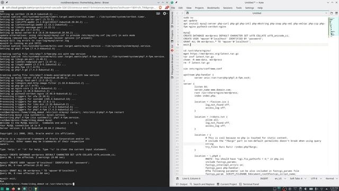Select the Untitled document tab in Kate
Image resolution: width=339 pixels, height=191 pixels.
[256, 13]
